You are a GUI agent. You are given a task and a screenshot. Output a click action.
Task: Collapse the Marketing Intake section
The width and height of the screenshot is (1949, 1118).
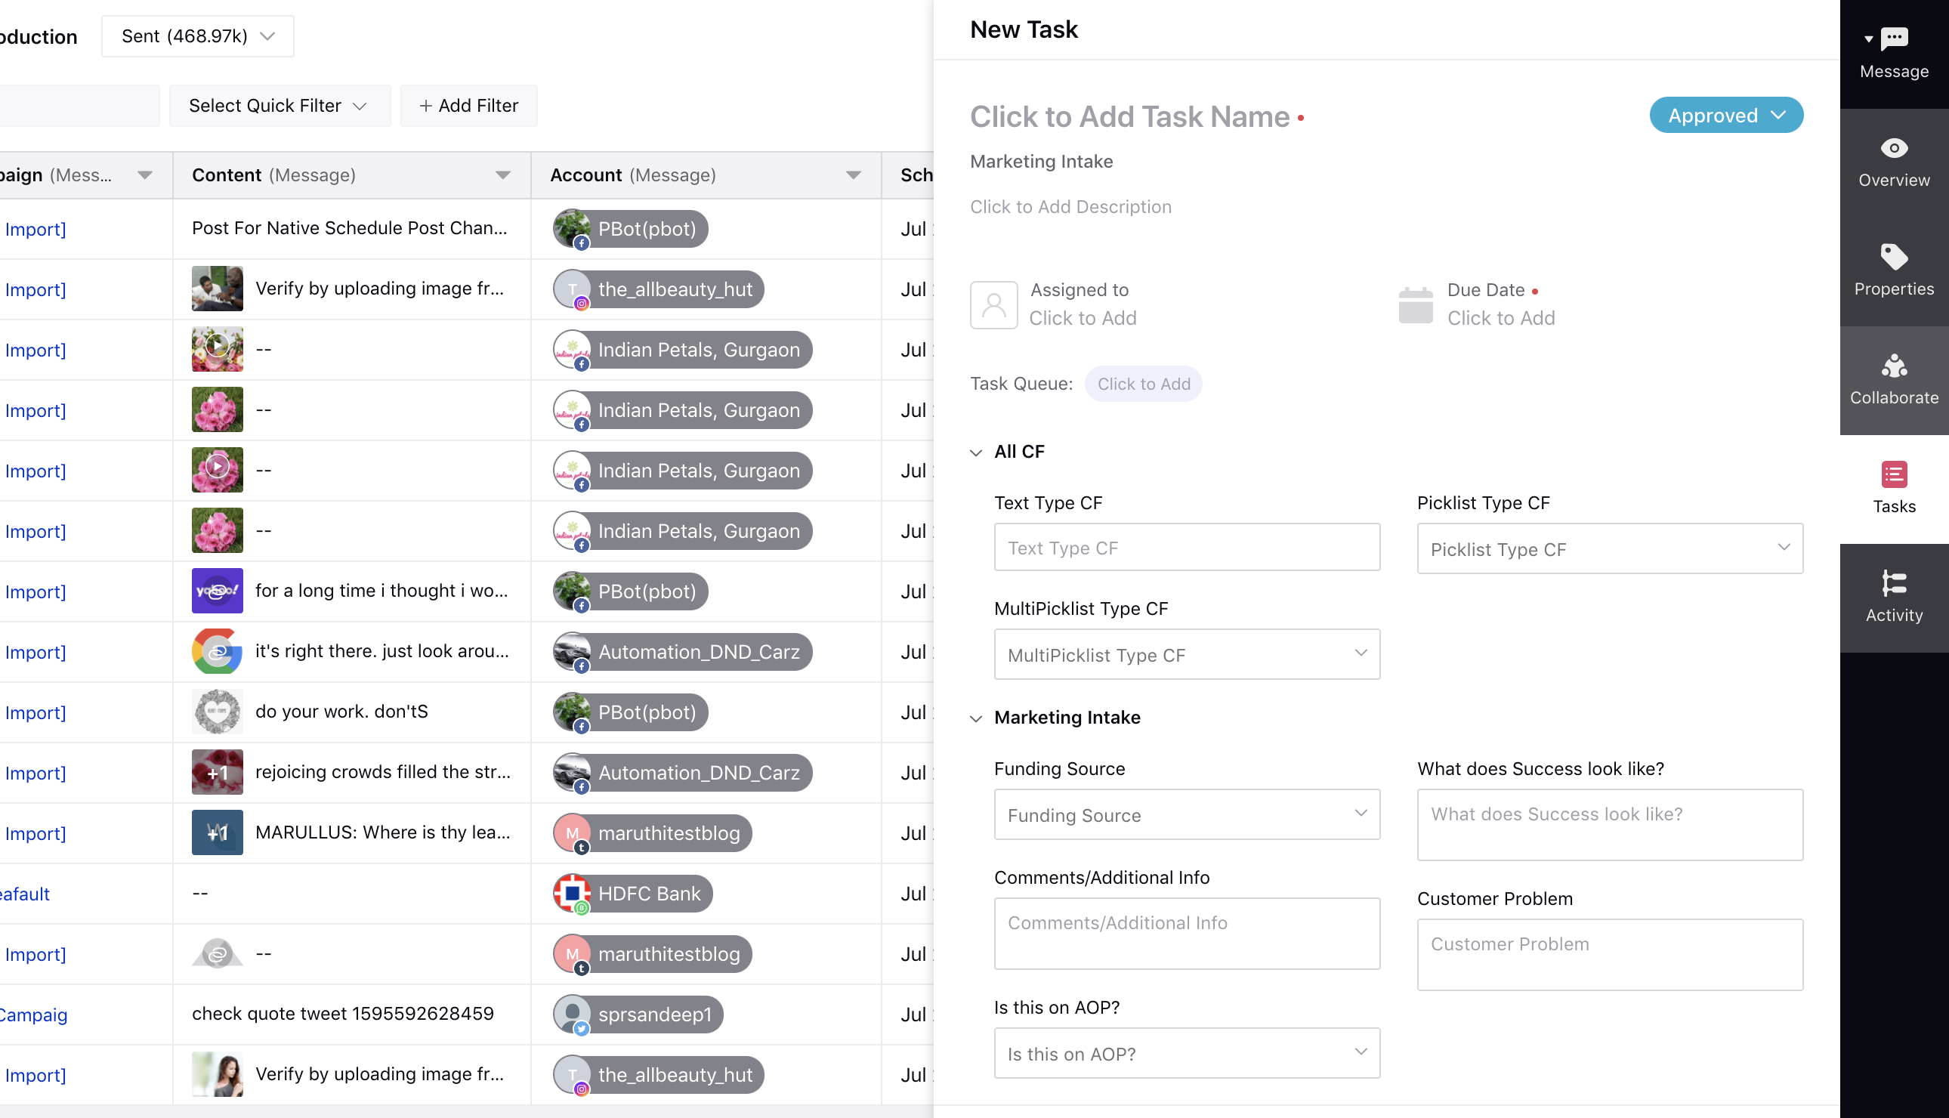click(x=978, y=718)
